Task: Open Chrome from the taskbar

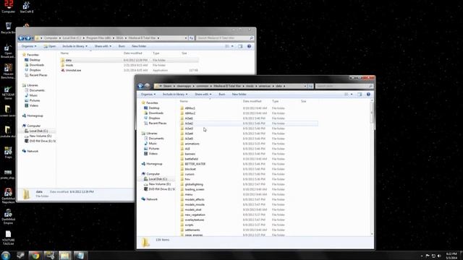Action: [35, 255]
